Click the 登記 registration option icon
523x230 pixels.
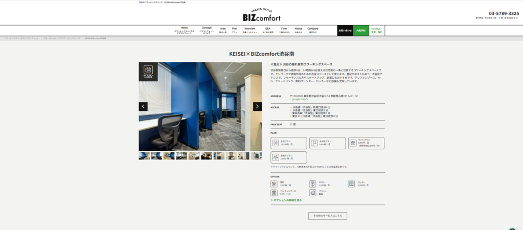tap(274, 183)
